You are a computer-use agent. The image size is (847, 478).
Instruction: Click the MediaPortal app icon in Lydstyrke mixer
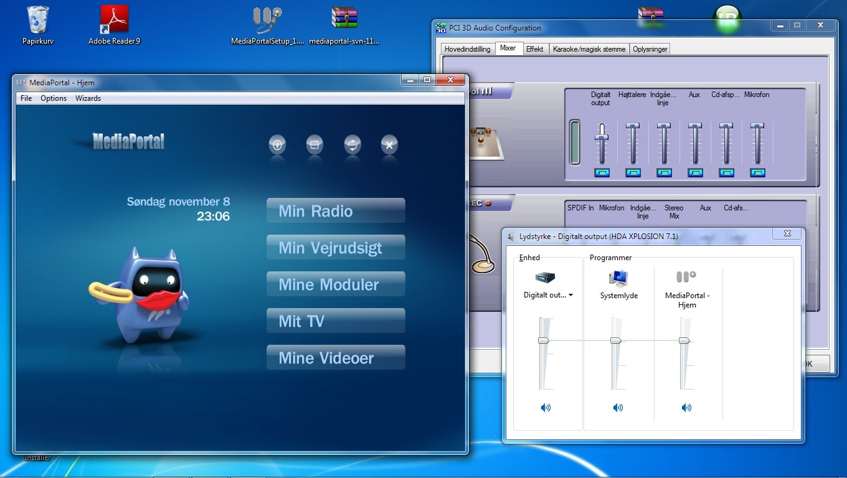[x=686, y=276]
